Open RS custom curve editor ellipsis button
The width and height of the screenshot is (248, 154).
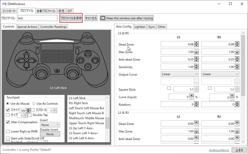[237, 82]
